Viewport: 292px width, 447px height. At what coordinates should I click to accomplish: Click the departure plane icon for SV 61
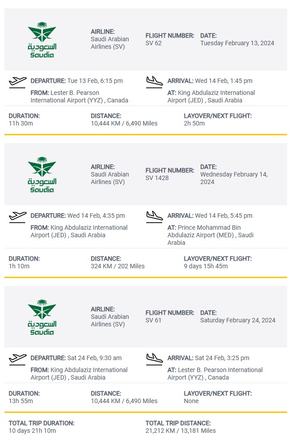[x=17, y=359]
